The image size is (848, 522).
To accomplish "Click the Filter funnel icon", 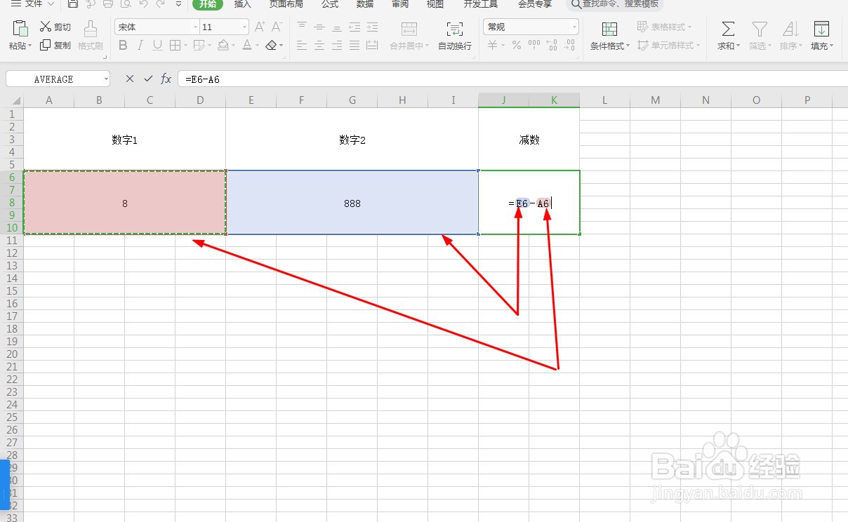I will coord(760,29).
